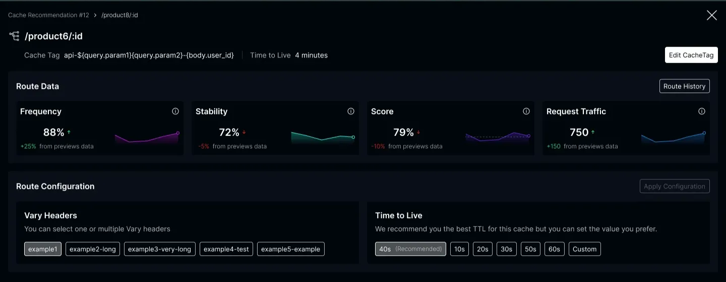
Task: Click the info icon on Frequency card
Action: [x=175, y=112]
